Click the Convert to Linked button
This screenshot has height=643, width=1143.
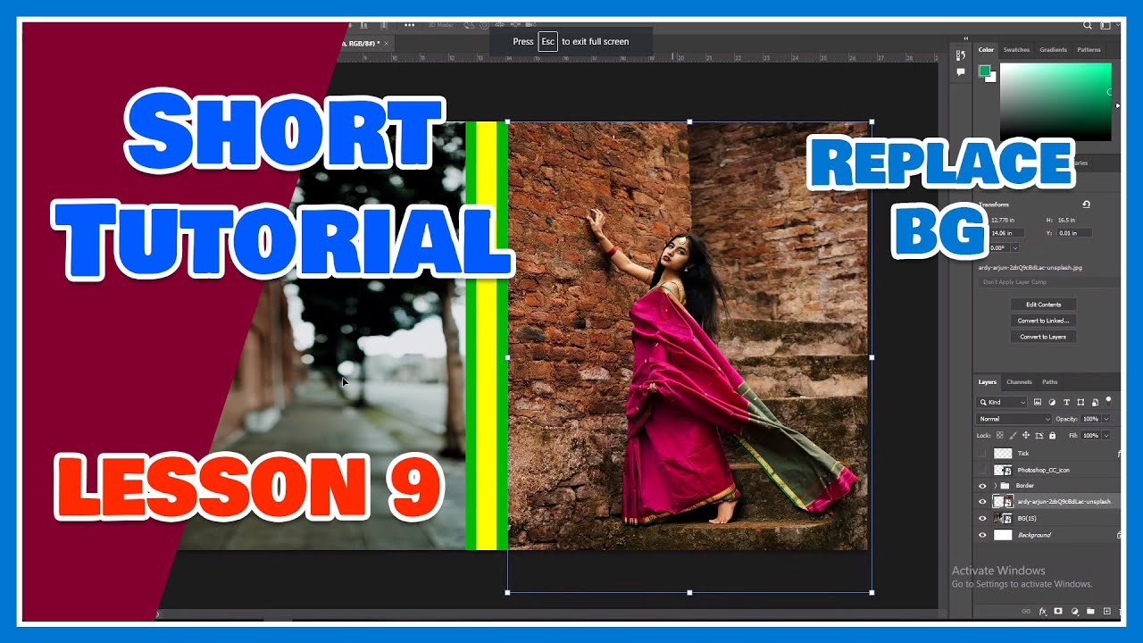1043,321
